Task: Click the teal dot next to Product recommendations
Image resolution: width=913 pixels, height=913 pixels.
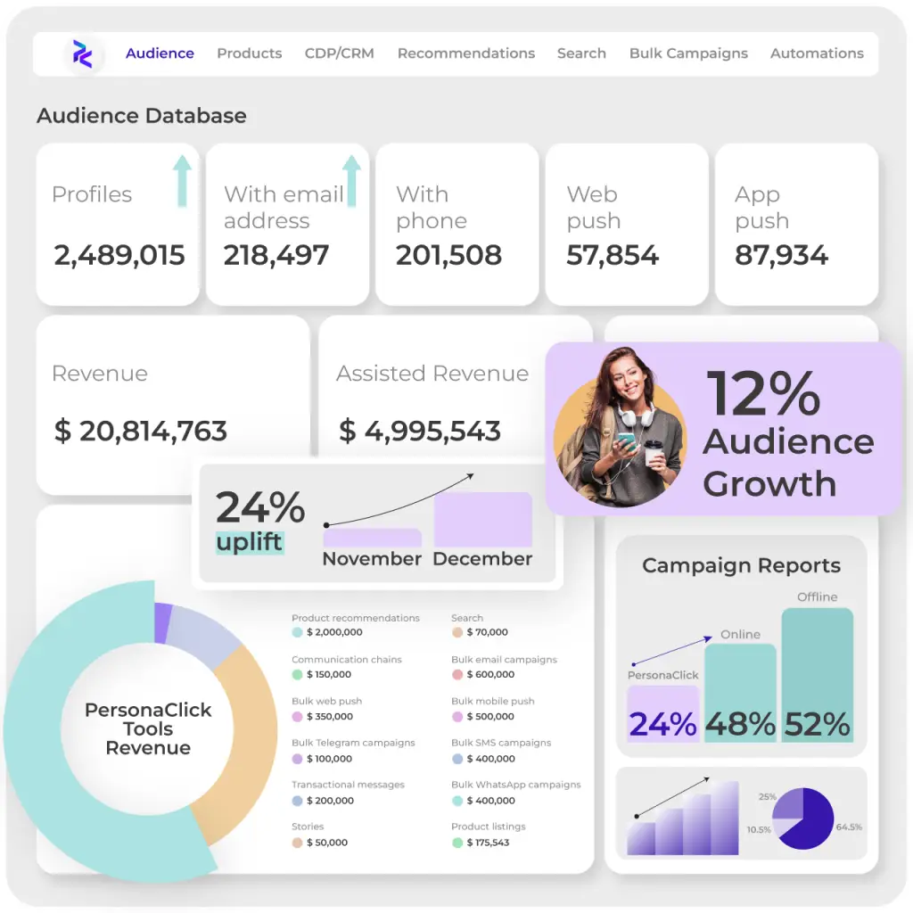Action: [297, 631]
